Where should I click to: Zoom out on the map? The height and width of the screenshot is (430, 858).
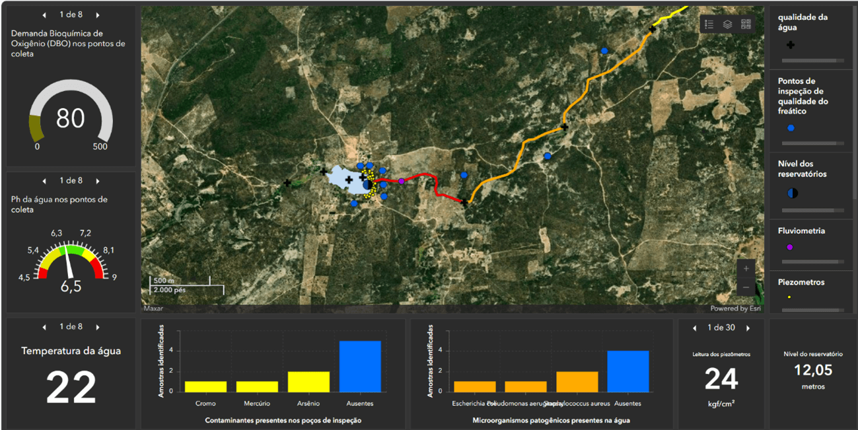tap(746, 287)
